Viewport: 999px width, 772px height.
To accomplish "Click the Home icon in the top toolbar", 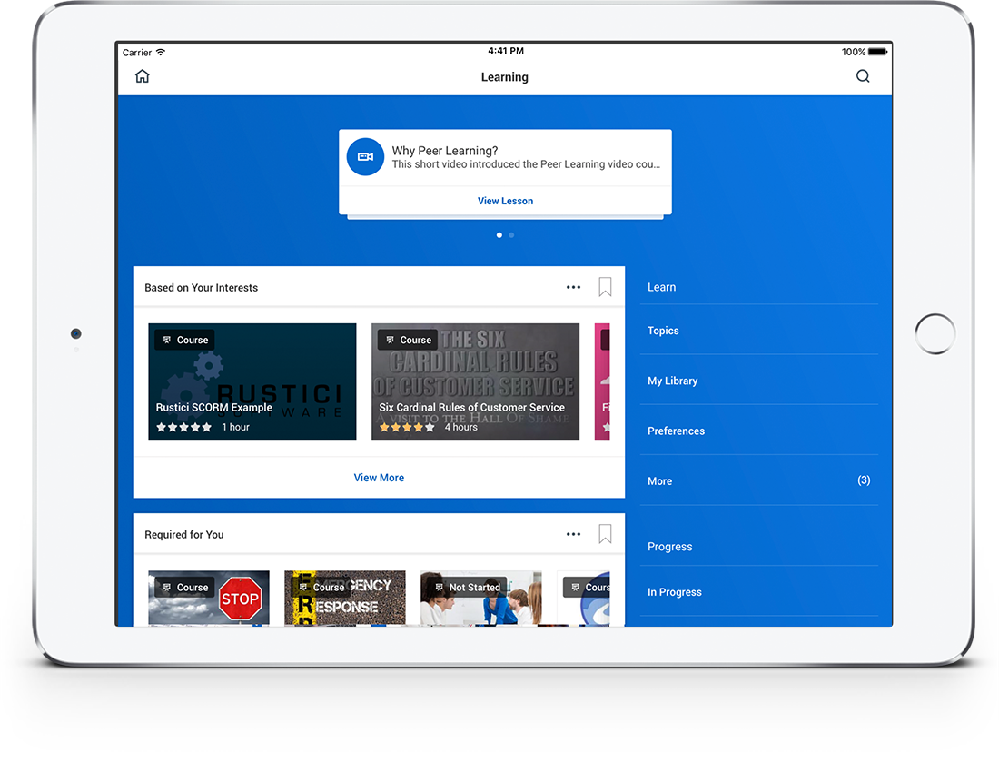I will 142,76.
